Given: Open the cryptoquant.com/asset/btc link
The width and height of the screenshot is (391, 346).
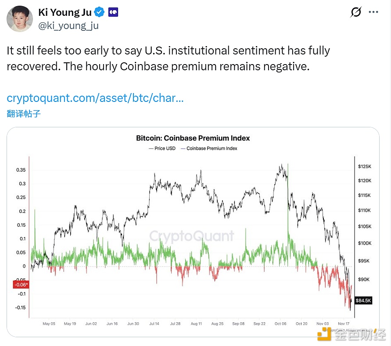Looking at the screenshot, I should click(95, 98).
